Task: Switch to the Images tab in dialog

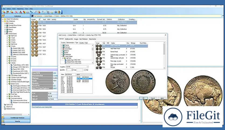Action: 76,39
